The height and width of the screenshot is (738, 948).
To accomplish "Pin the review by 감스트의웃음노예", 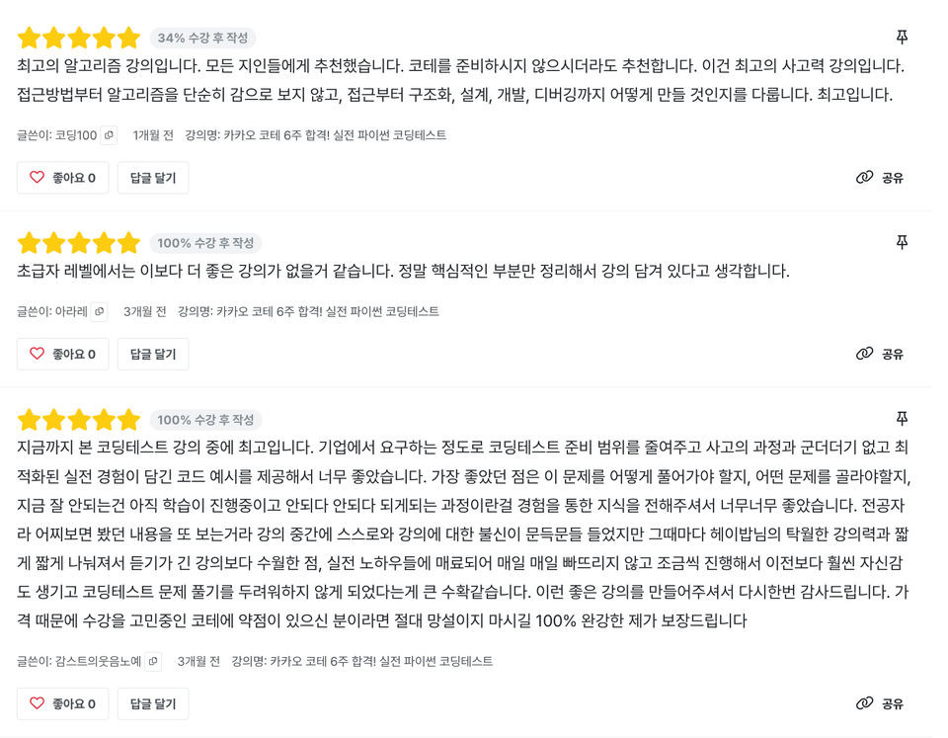I will (x=902, y=419).
